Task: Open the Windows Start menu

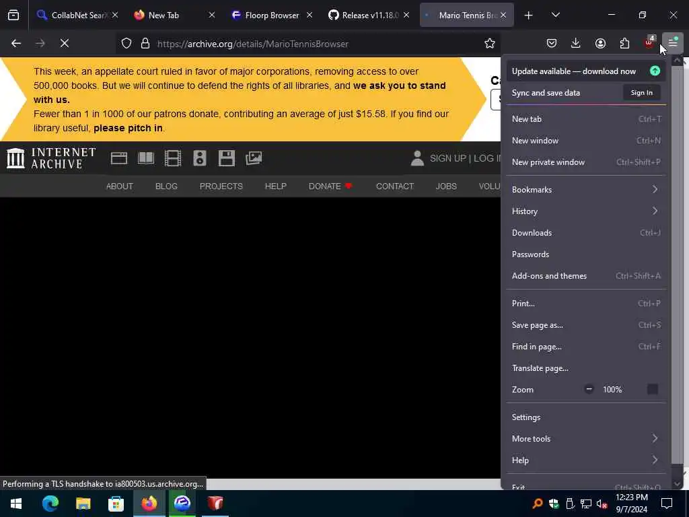Action: pyautogui.click(x=16, y=504)
